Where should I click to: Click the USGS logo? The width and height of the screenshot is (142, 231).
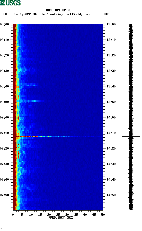10,3
